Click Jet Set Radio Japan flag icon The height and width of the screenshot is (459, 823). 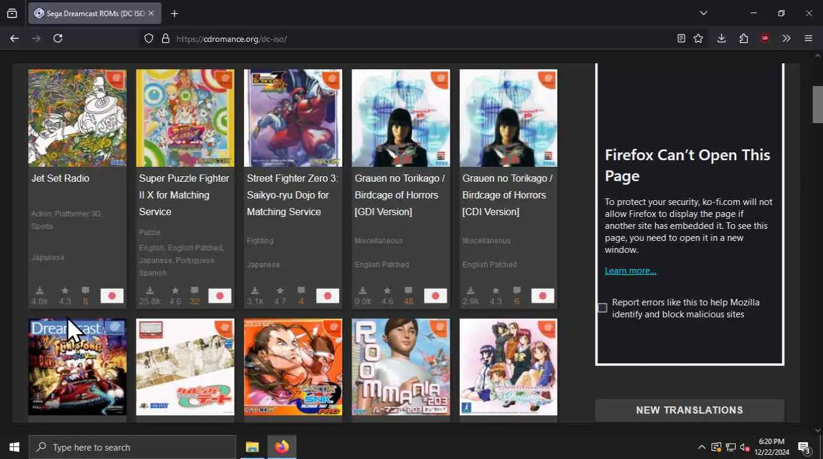pos(112,296)
